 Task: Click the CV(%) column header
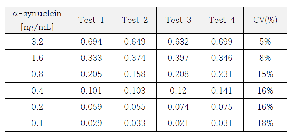point(265,20)
